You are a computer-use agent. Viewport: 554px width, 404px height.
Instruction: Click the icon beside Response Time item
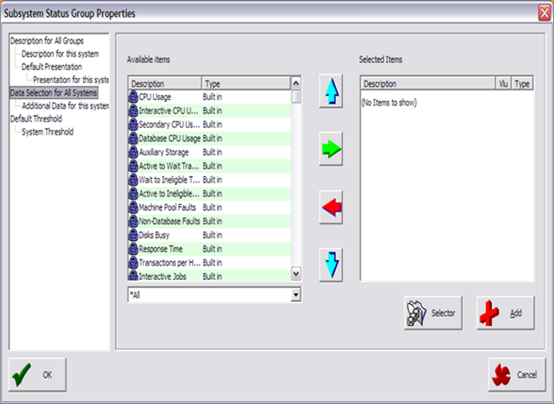coord(133,249)
